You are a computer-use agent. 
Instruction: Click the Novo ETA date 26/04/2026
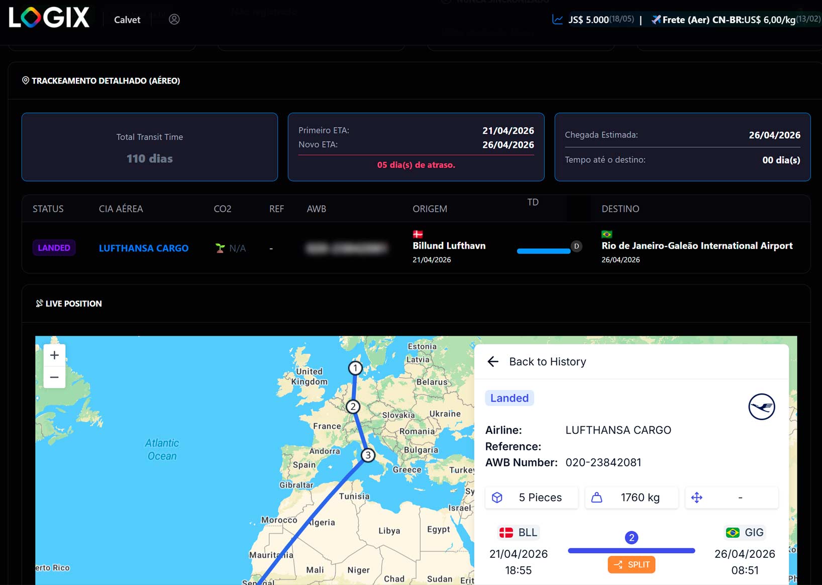508,145
